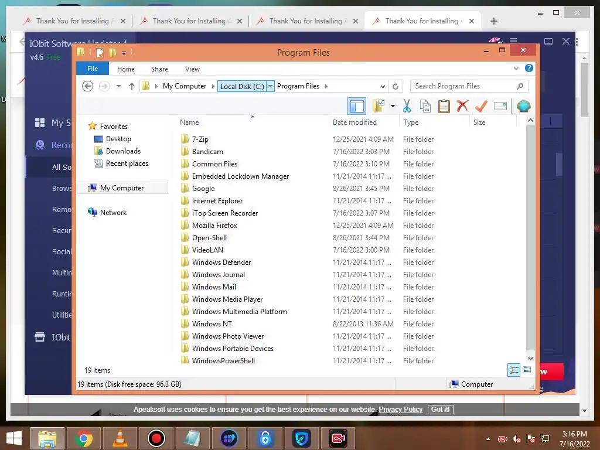Viewport: 600px width, 450px height.
Task: Open the View ribbon tab
Action: pos(192,69)
